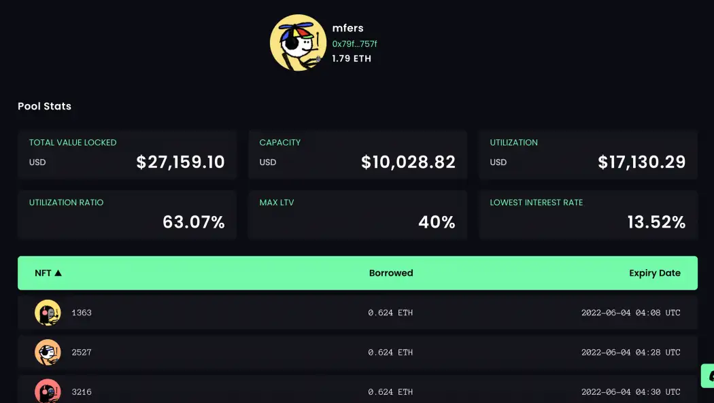Select the row for NFT 2527
Image resolution: width=714 pixels, height=403 pixels.
point(357,352)
